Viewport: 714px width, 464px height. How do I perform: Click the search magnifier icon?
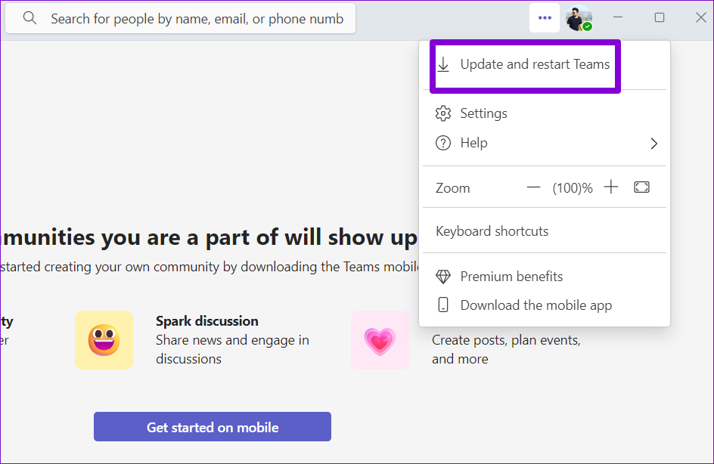pyautogui.click(x=29, y=18)
